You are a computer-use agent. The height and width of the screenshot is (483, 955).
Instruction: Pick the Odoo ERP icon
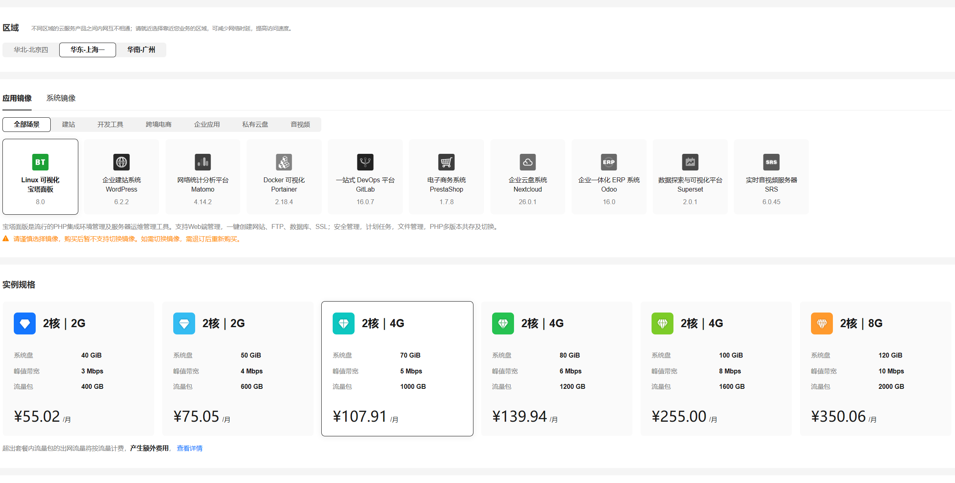point(609,162)
